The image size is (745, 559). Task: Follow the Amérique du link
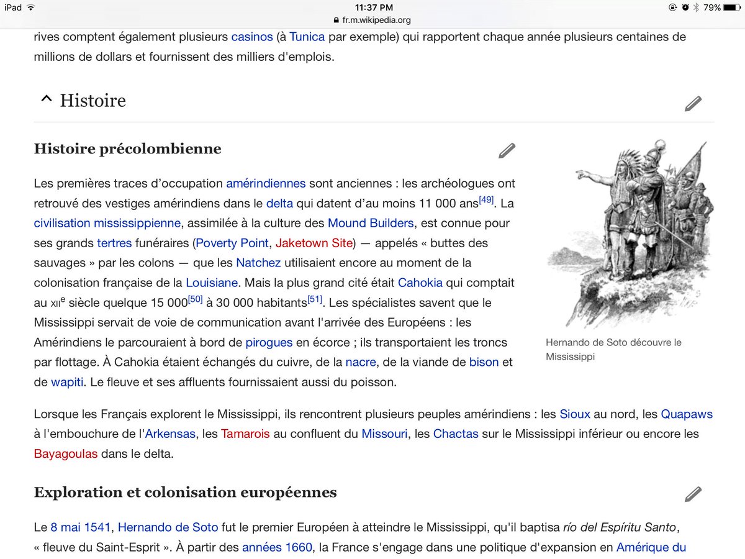(651, 548)
